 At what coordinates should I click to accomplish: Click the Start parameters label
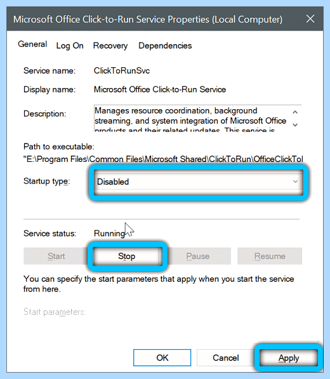55,312
